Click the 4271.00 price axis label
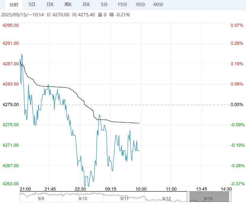The height and width of the screenshot is (203, 246). coord(10,145)
